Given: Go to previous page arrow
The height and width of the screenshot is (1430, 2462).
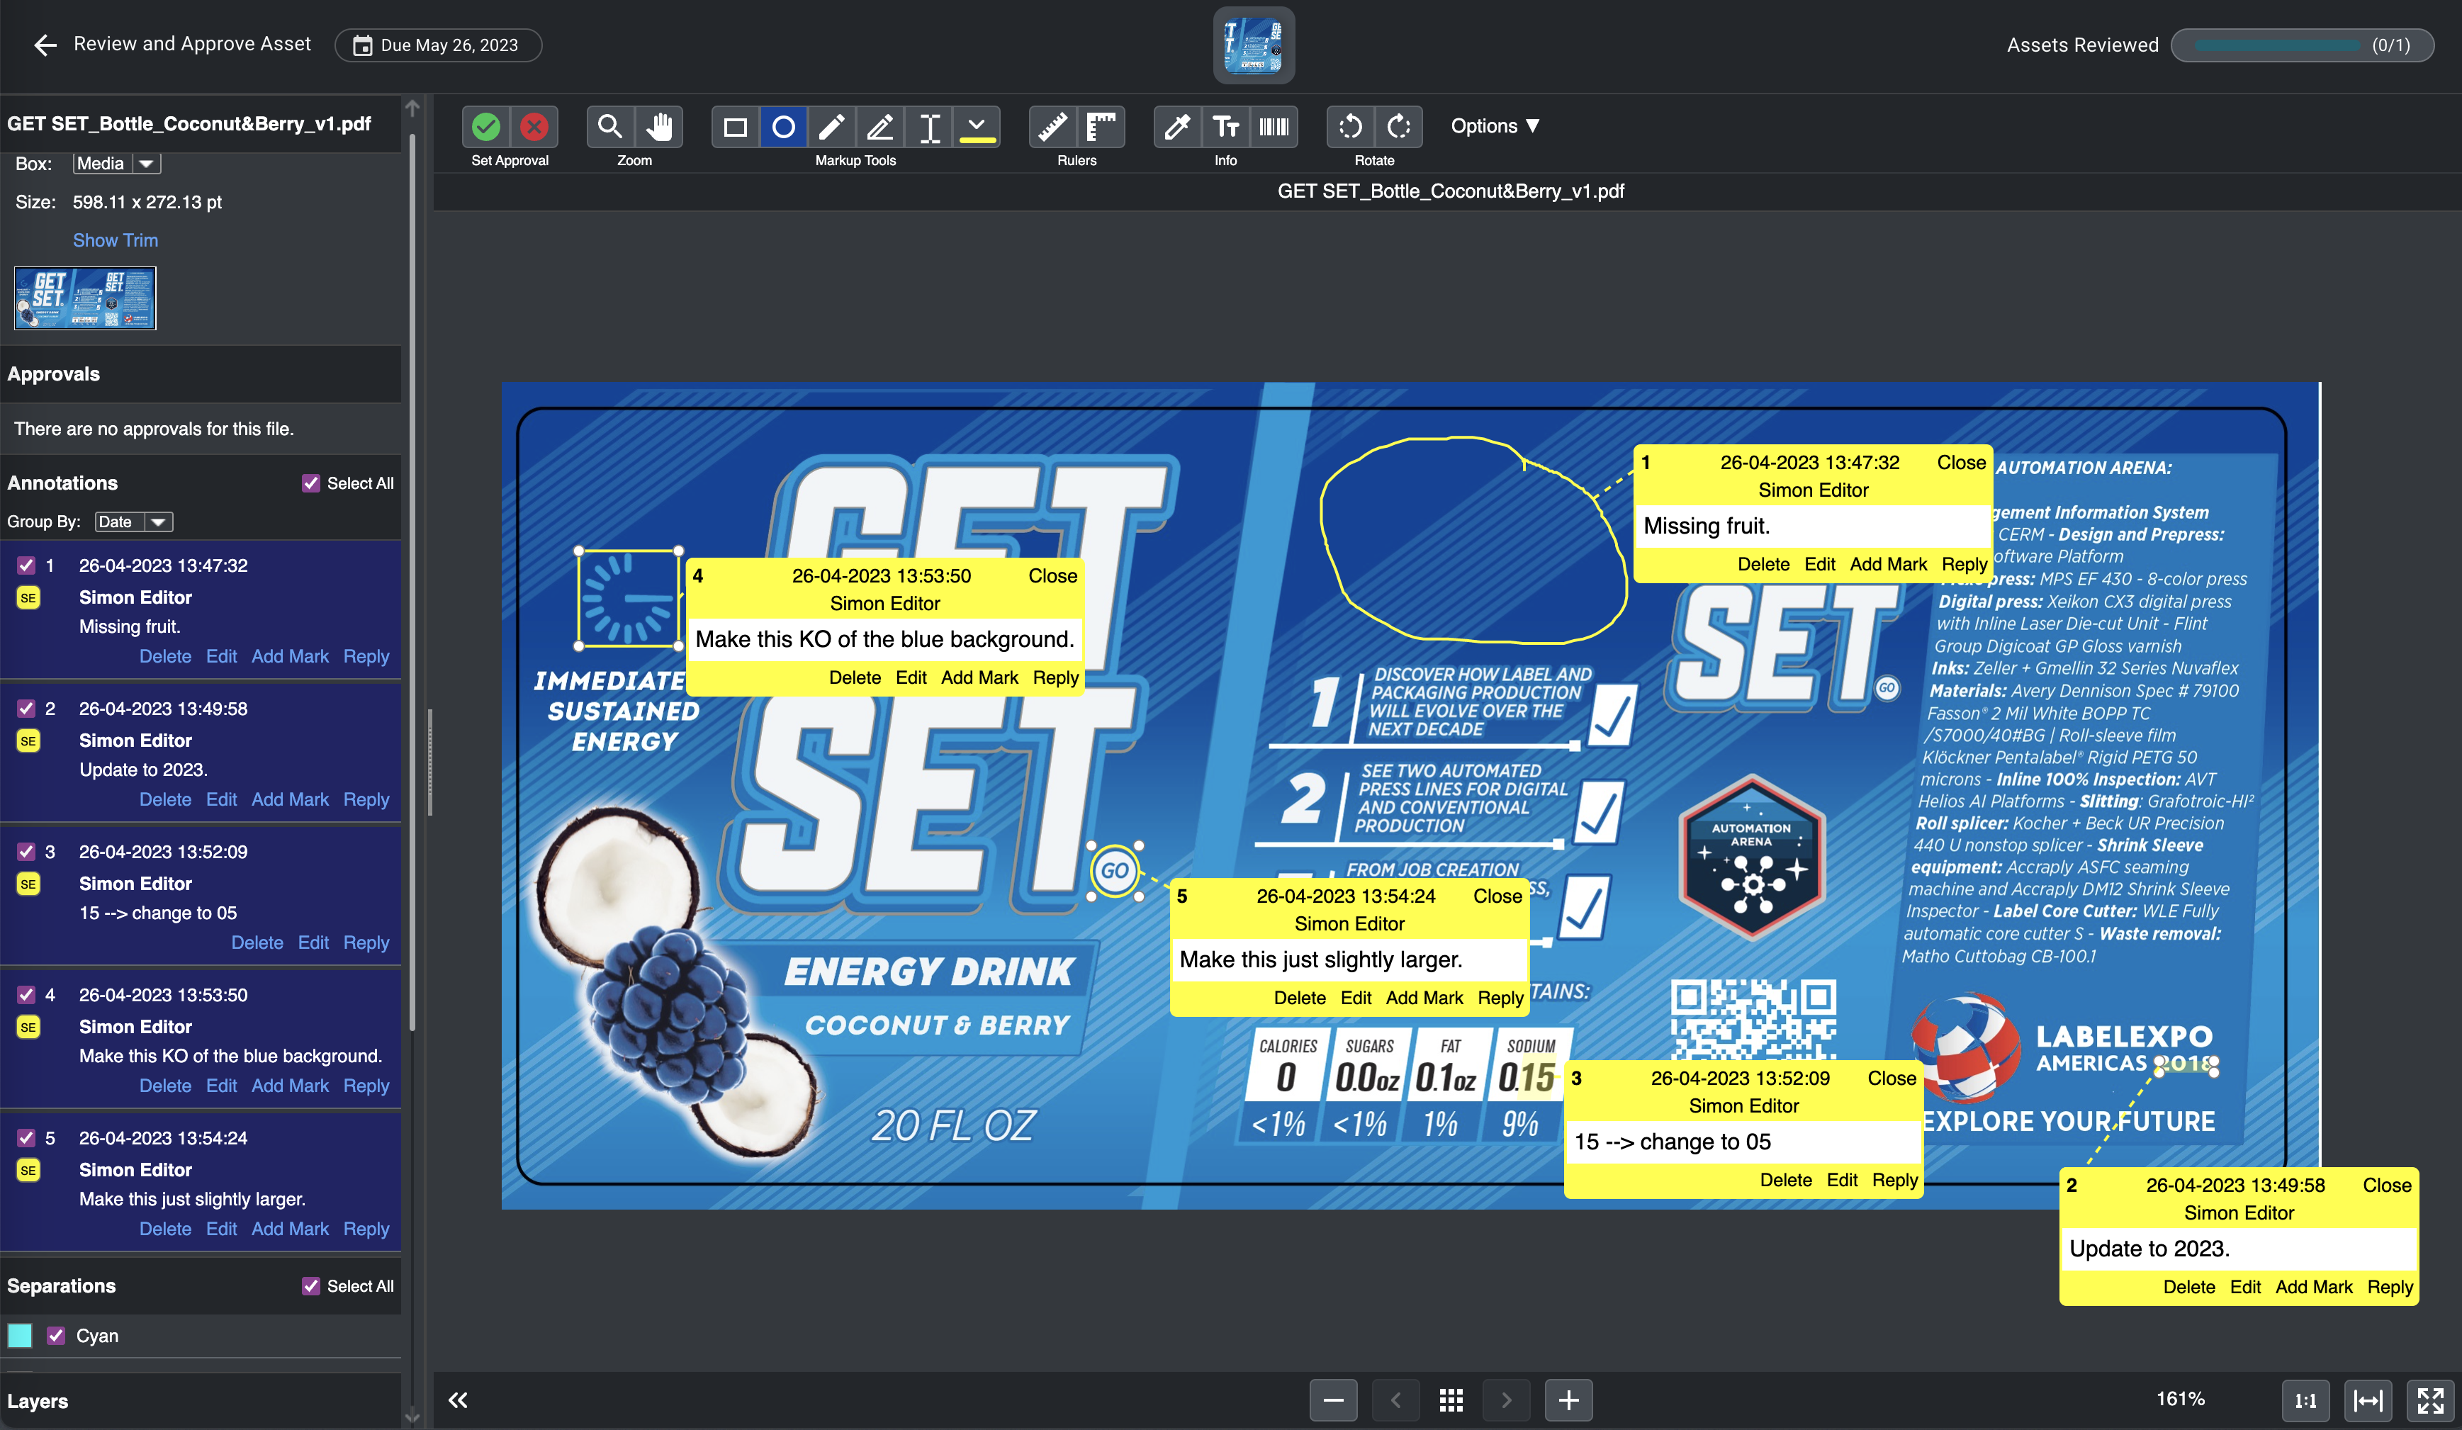Looking at the screenshot, I should tap(1395, 1400).
